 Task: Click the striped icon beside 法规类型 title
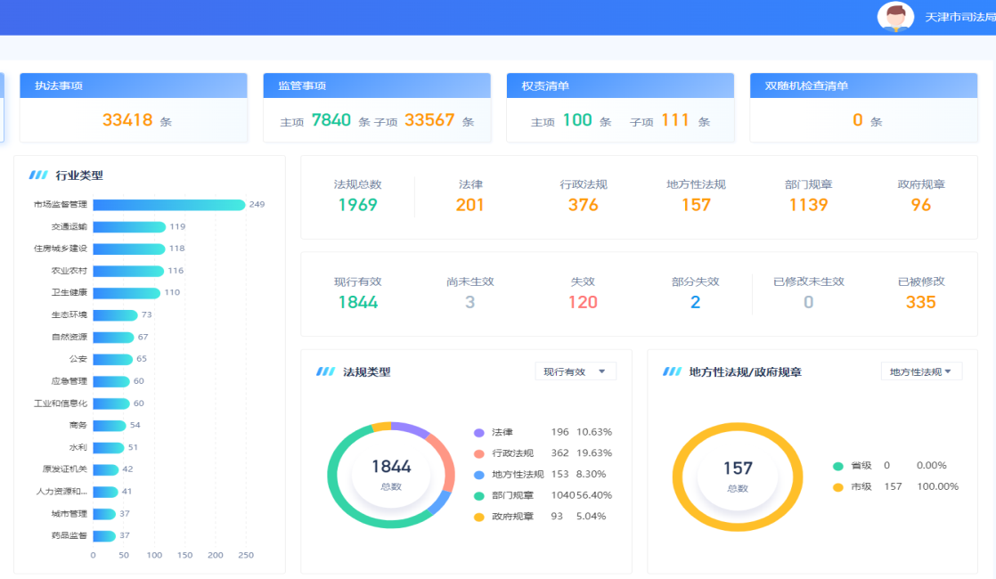(x=325, y=371)
